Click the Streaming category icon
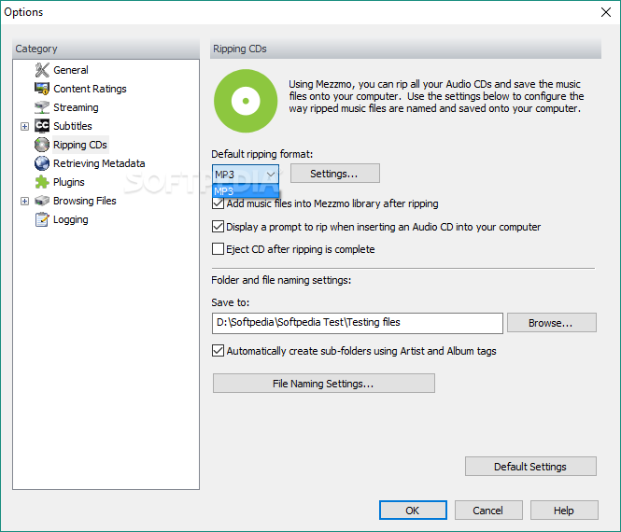Viewport: 621px width, 532px height. [x=42, y=107]
